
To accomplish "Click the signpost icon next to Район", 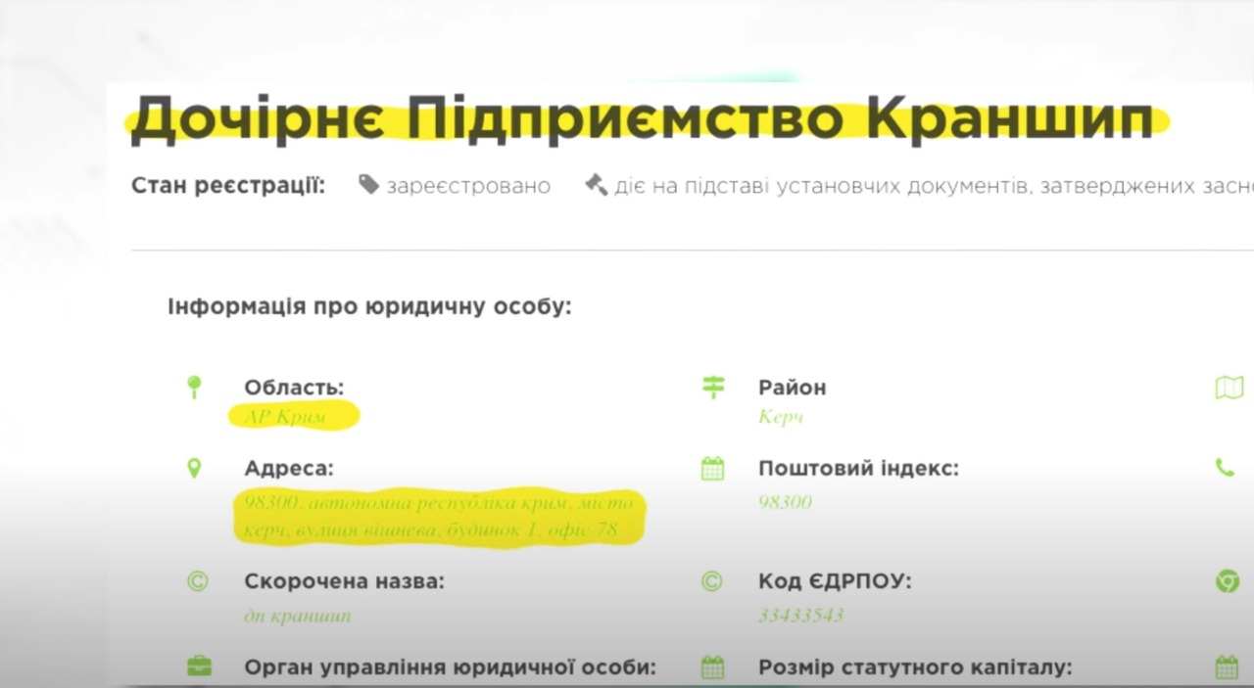I will [713, 388].
